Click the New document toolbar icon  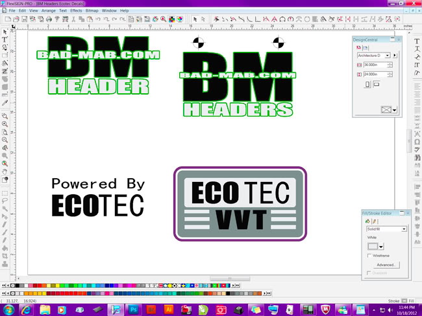pos(8,19)
